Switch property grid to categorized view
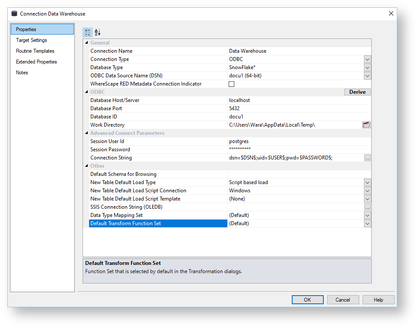This screenshot has height=328, width=418. point(87,32)
